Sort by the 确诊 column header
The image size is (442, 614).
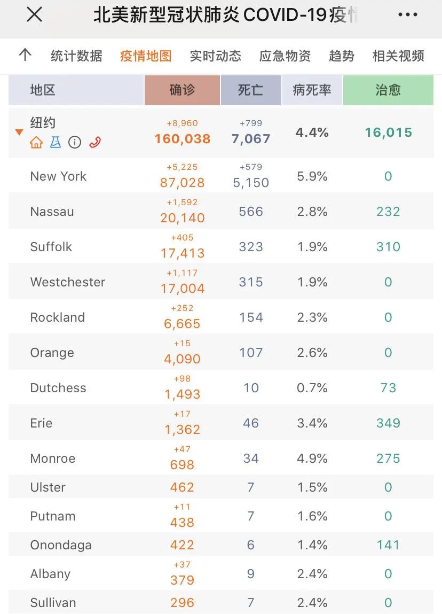(182, 90)
